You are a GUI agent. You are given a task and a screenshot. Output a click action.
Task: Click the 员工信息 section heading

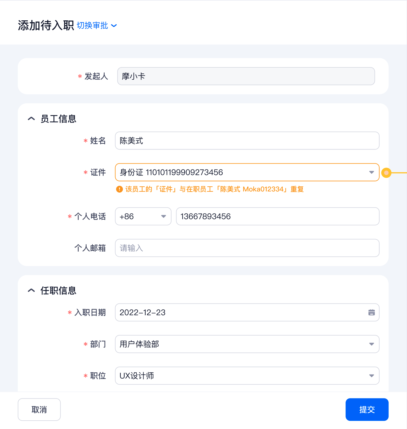(58, 119)
